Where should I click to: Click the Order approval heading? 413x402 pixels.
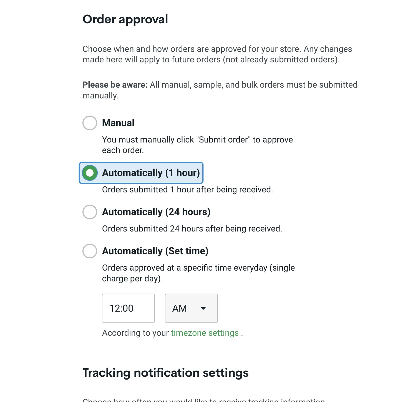coord(125,19)
